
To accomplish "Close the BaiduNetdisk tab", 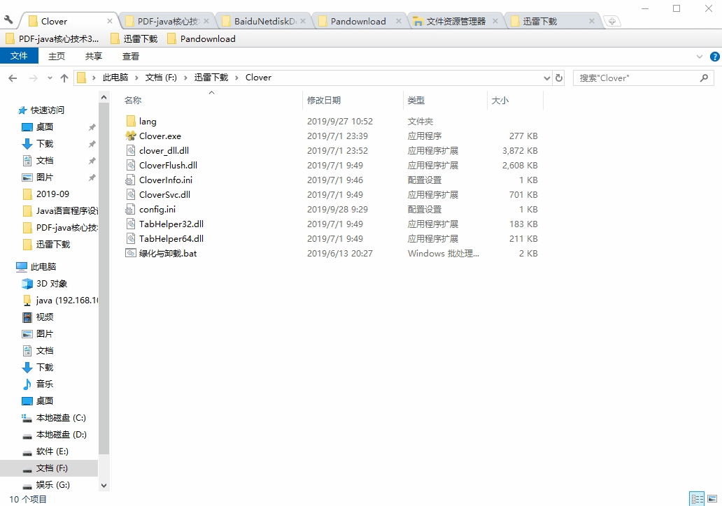I will (x=303, y=21).
